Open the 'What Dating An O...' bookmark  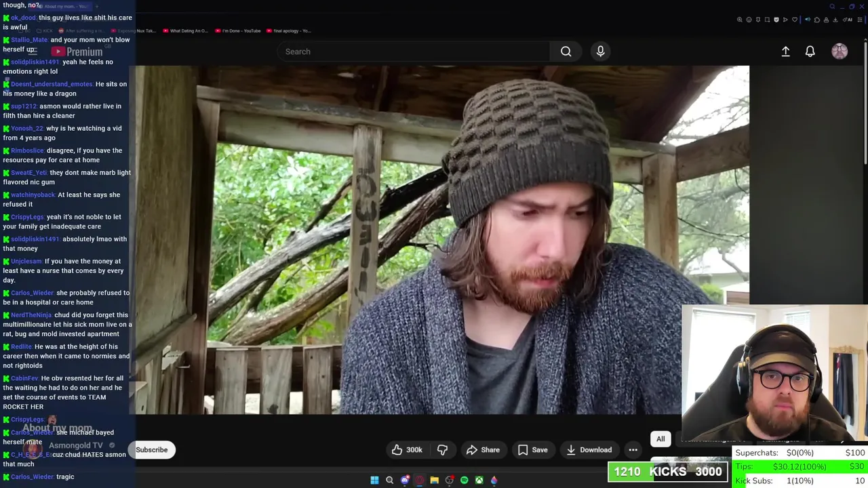coord(185,30)
